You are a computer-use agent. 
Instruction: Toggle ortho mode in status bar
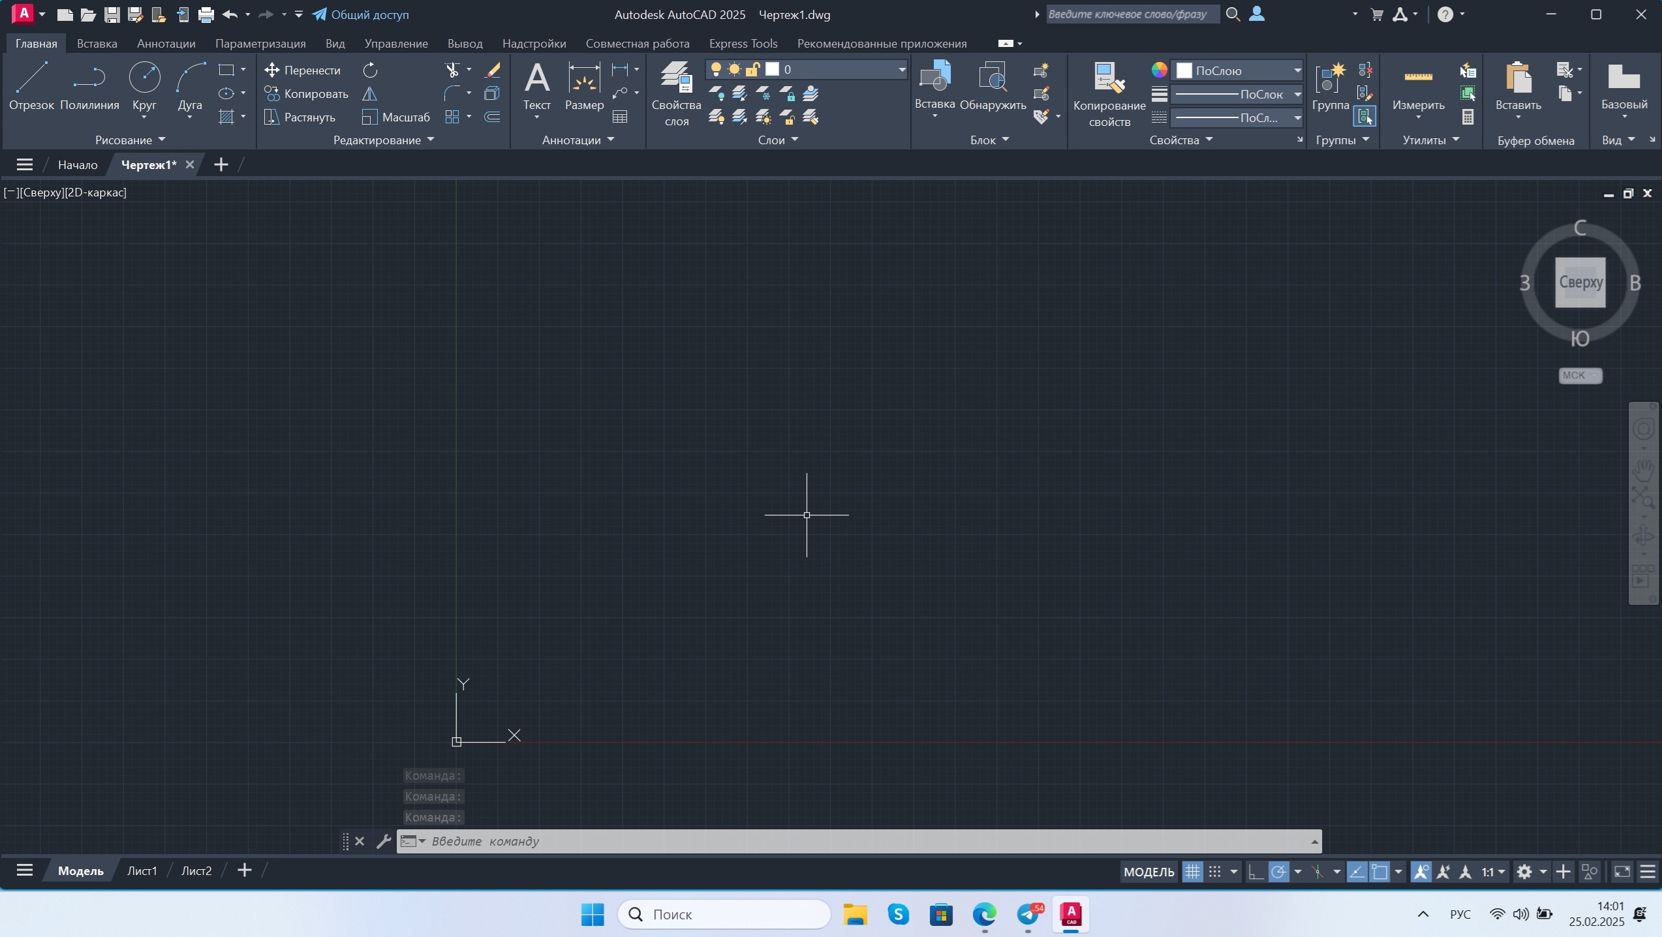tap(1255, 872)
